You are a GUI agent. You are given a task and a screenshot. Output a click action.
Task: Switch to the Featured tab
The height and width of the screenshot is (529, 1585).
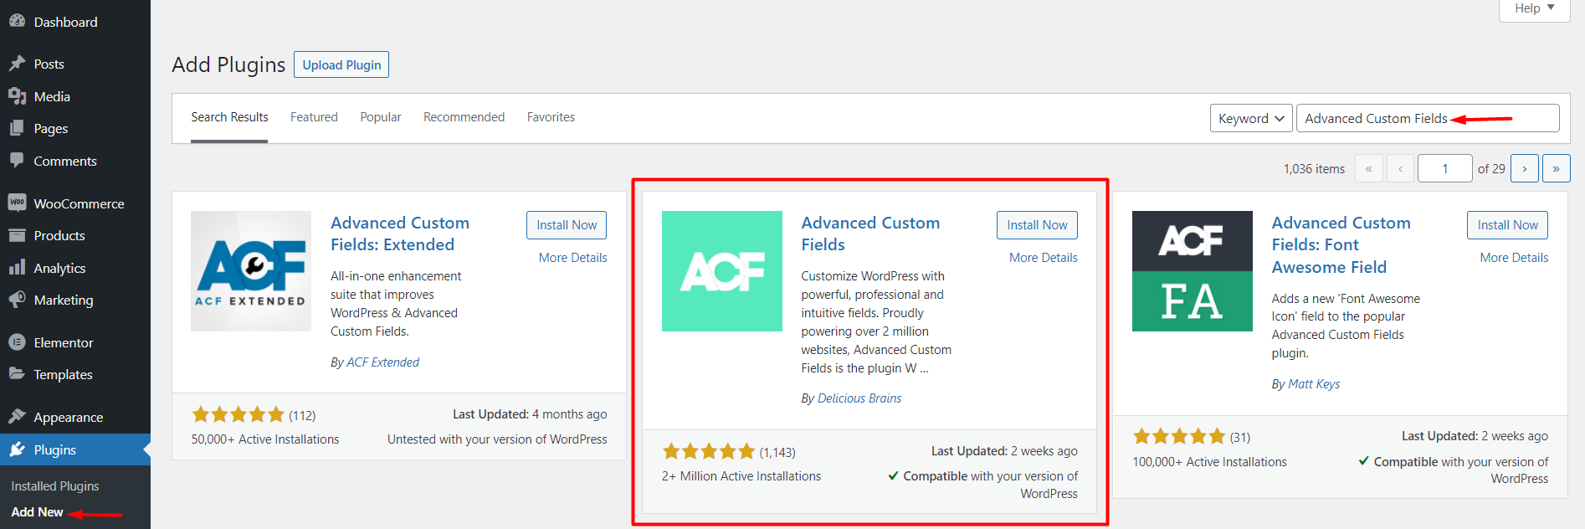(314, 117)
